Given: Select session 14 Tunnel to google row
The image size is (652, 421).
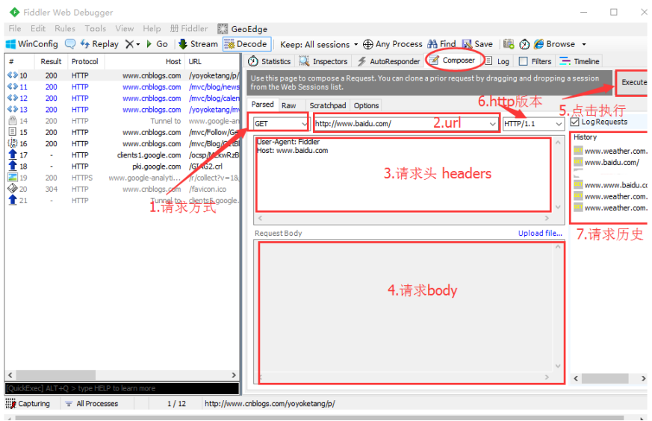Looking at the screenshot, I should pos(122,121).
